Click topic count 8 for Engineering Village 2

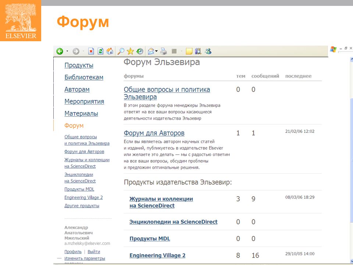[238, 255]
